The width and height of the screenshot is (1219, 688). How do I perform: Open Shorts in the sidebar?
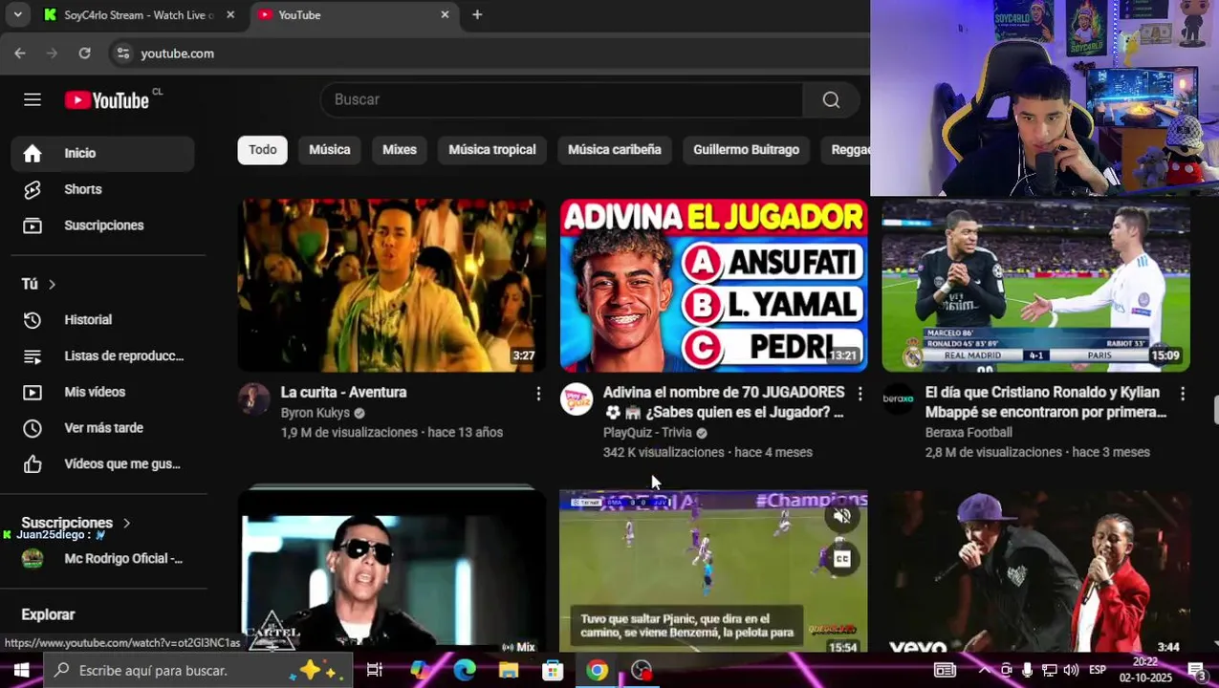point(103,189)
